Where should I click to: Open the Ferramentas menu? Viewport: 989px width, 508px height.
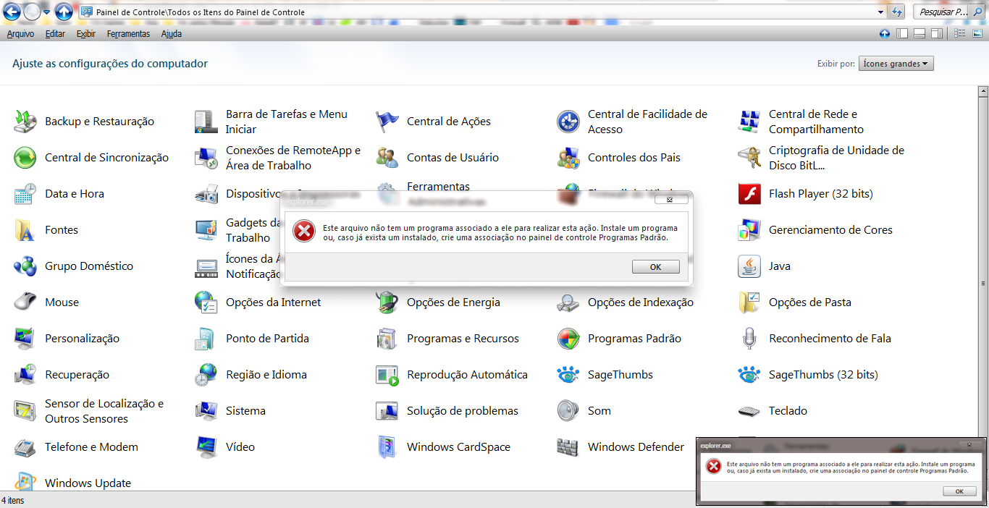(128, 34)
